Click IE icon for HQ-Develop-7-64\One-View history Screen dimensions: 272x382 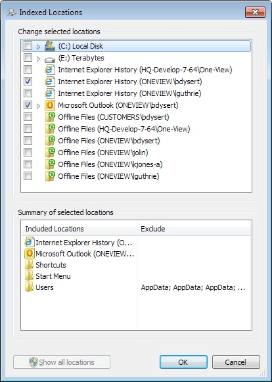[x=50, y=70]
